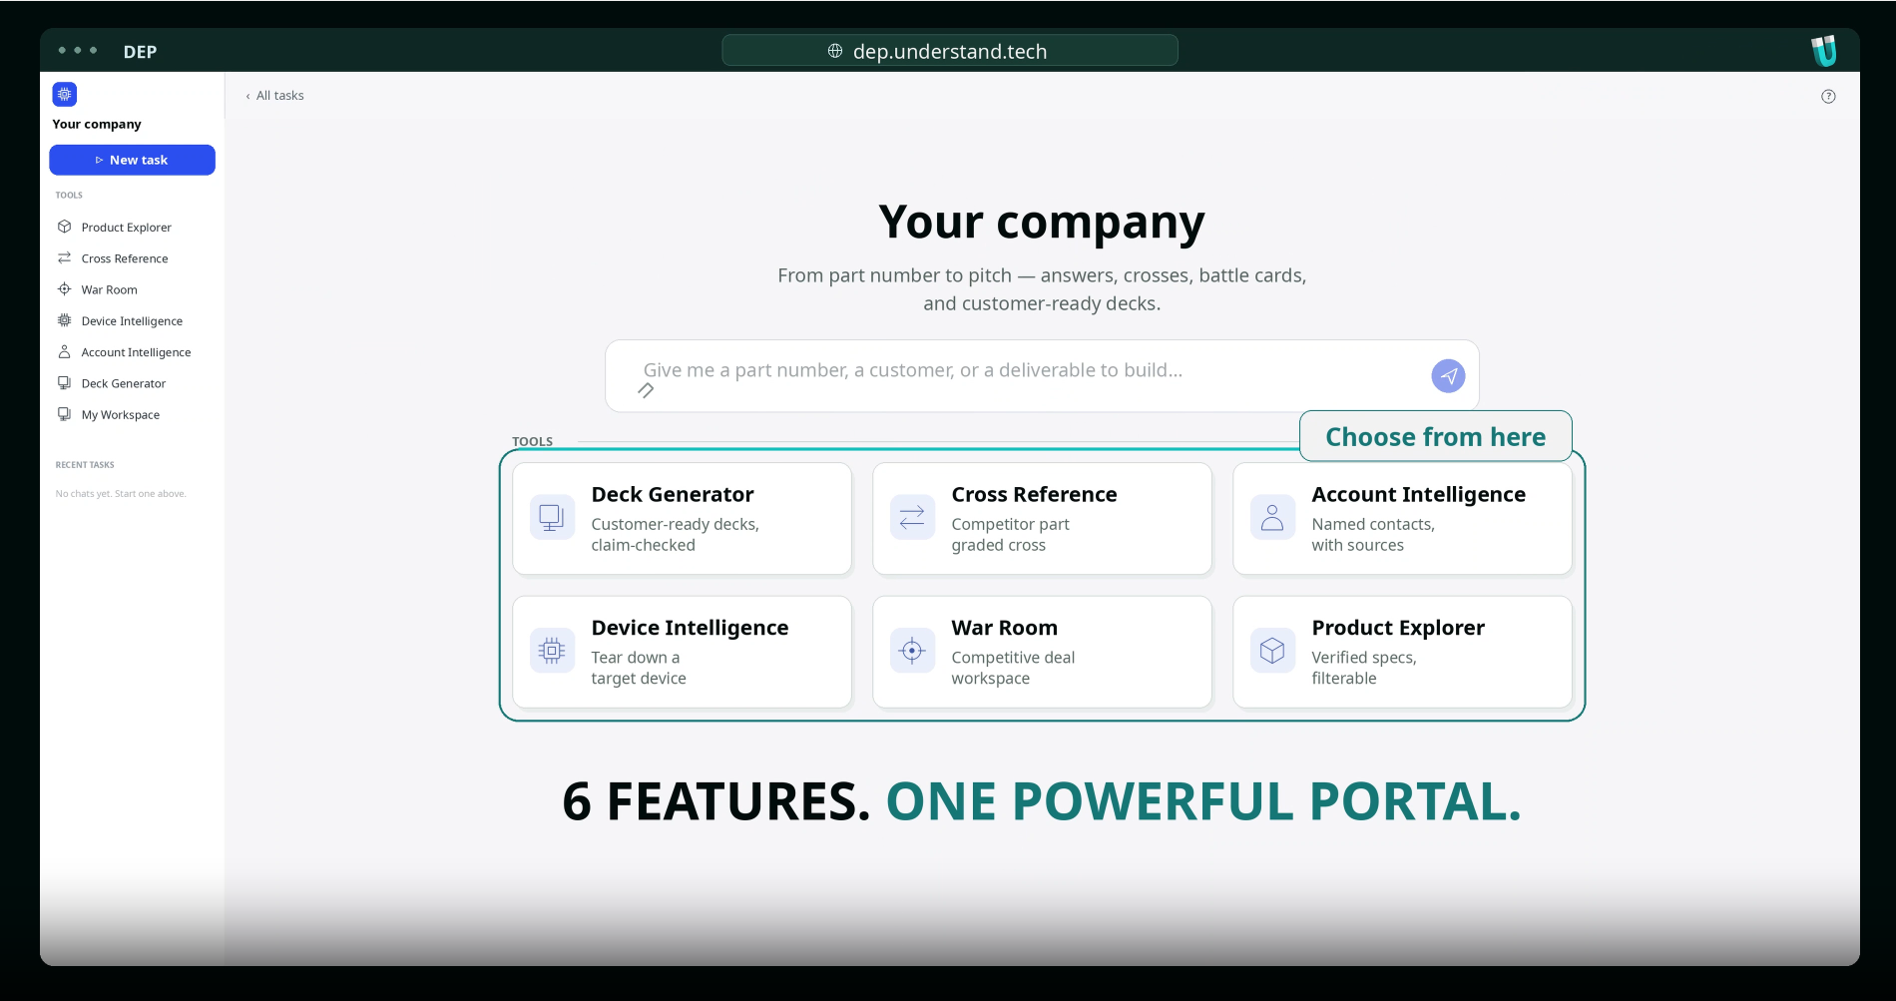Select Device Intelligence in the sidebar

pyautogui.click(x=132, y=321)
